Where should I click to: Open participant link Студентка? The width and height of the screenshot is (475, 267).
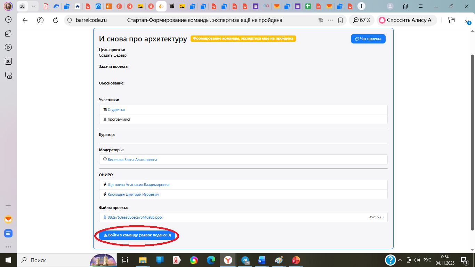tap(116, 110)
